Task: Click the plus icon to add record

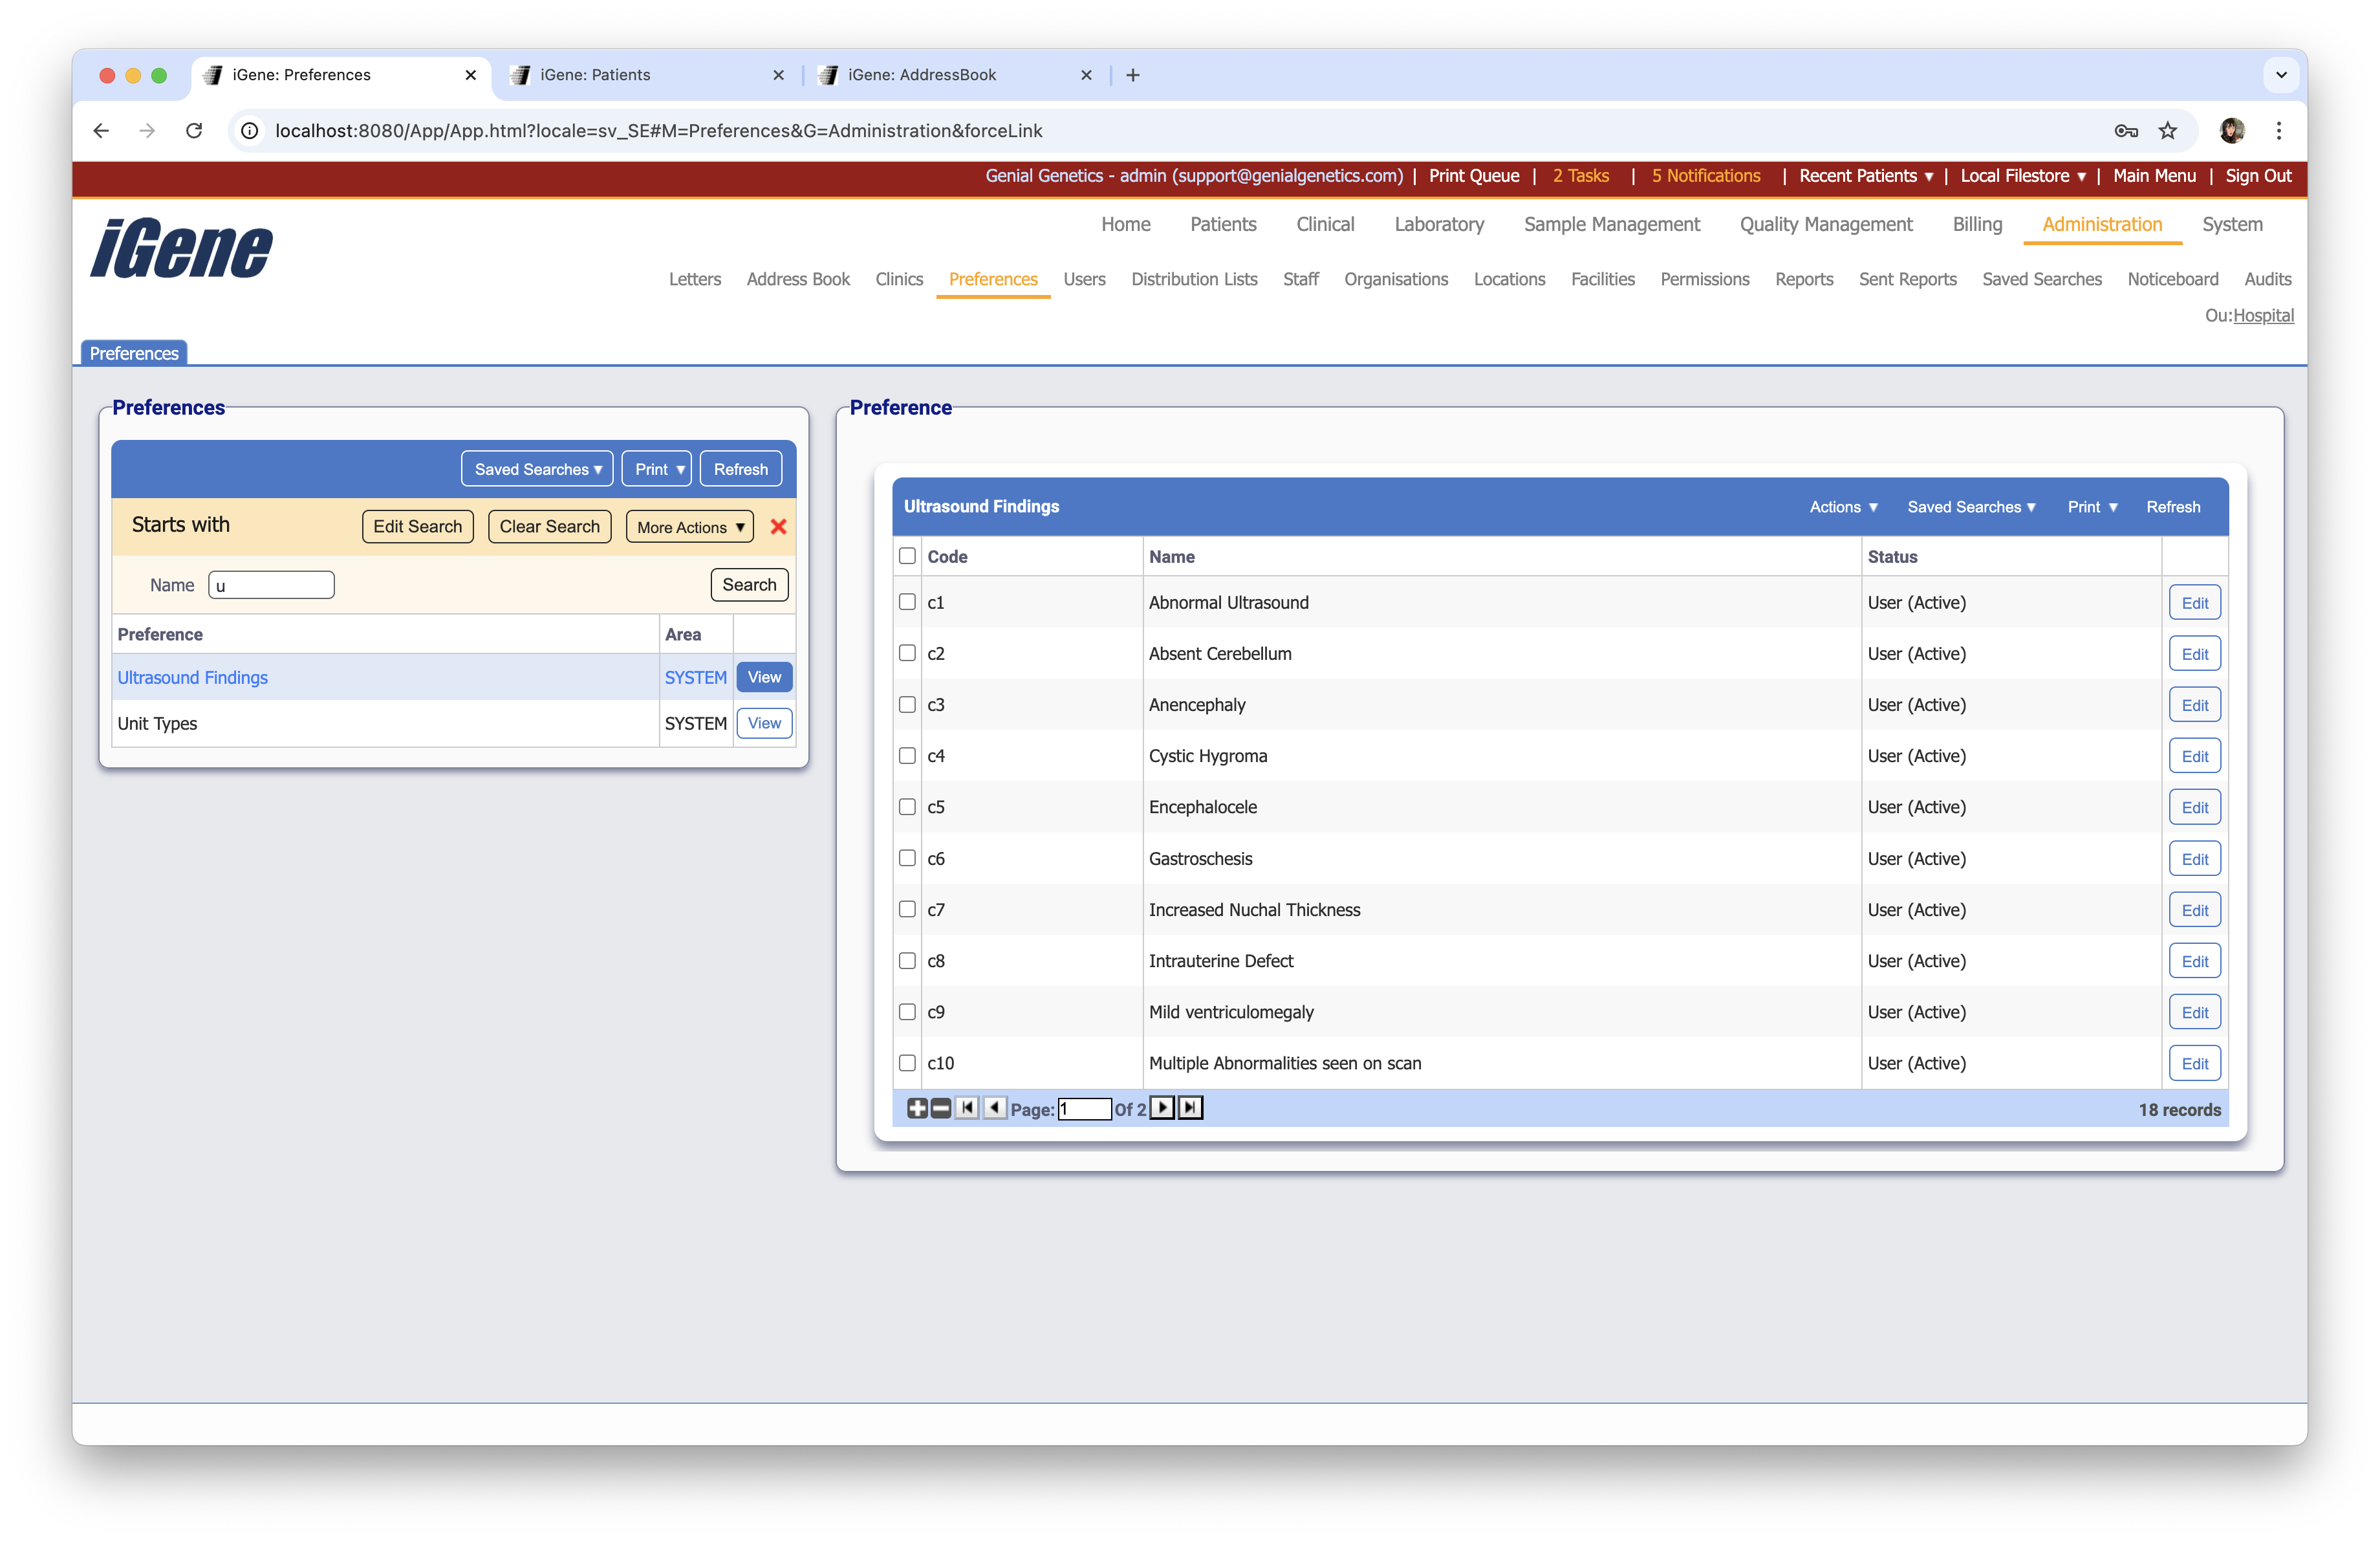Action: click(916, 1108)
